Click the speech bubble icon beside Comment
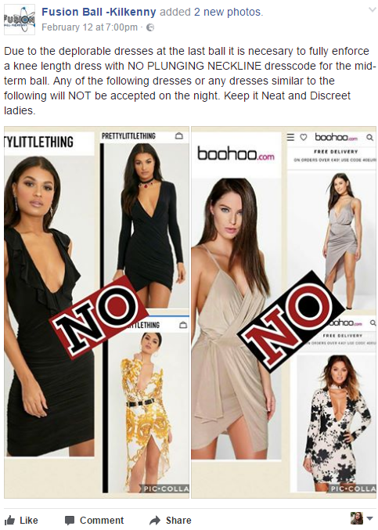This screenshot has width=378, height=530. [x=70, y=520]
